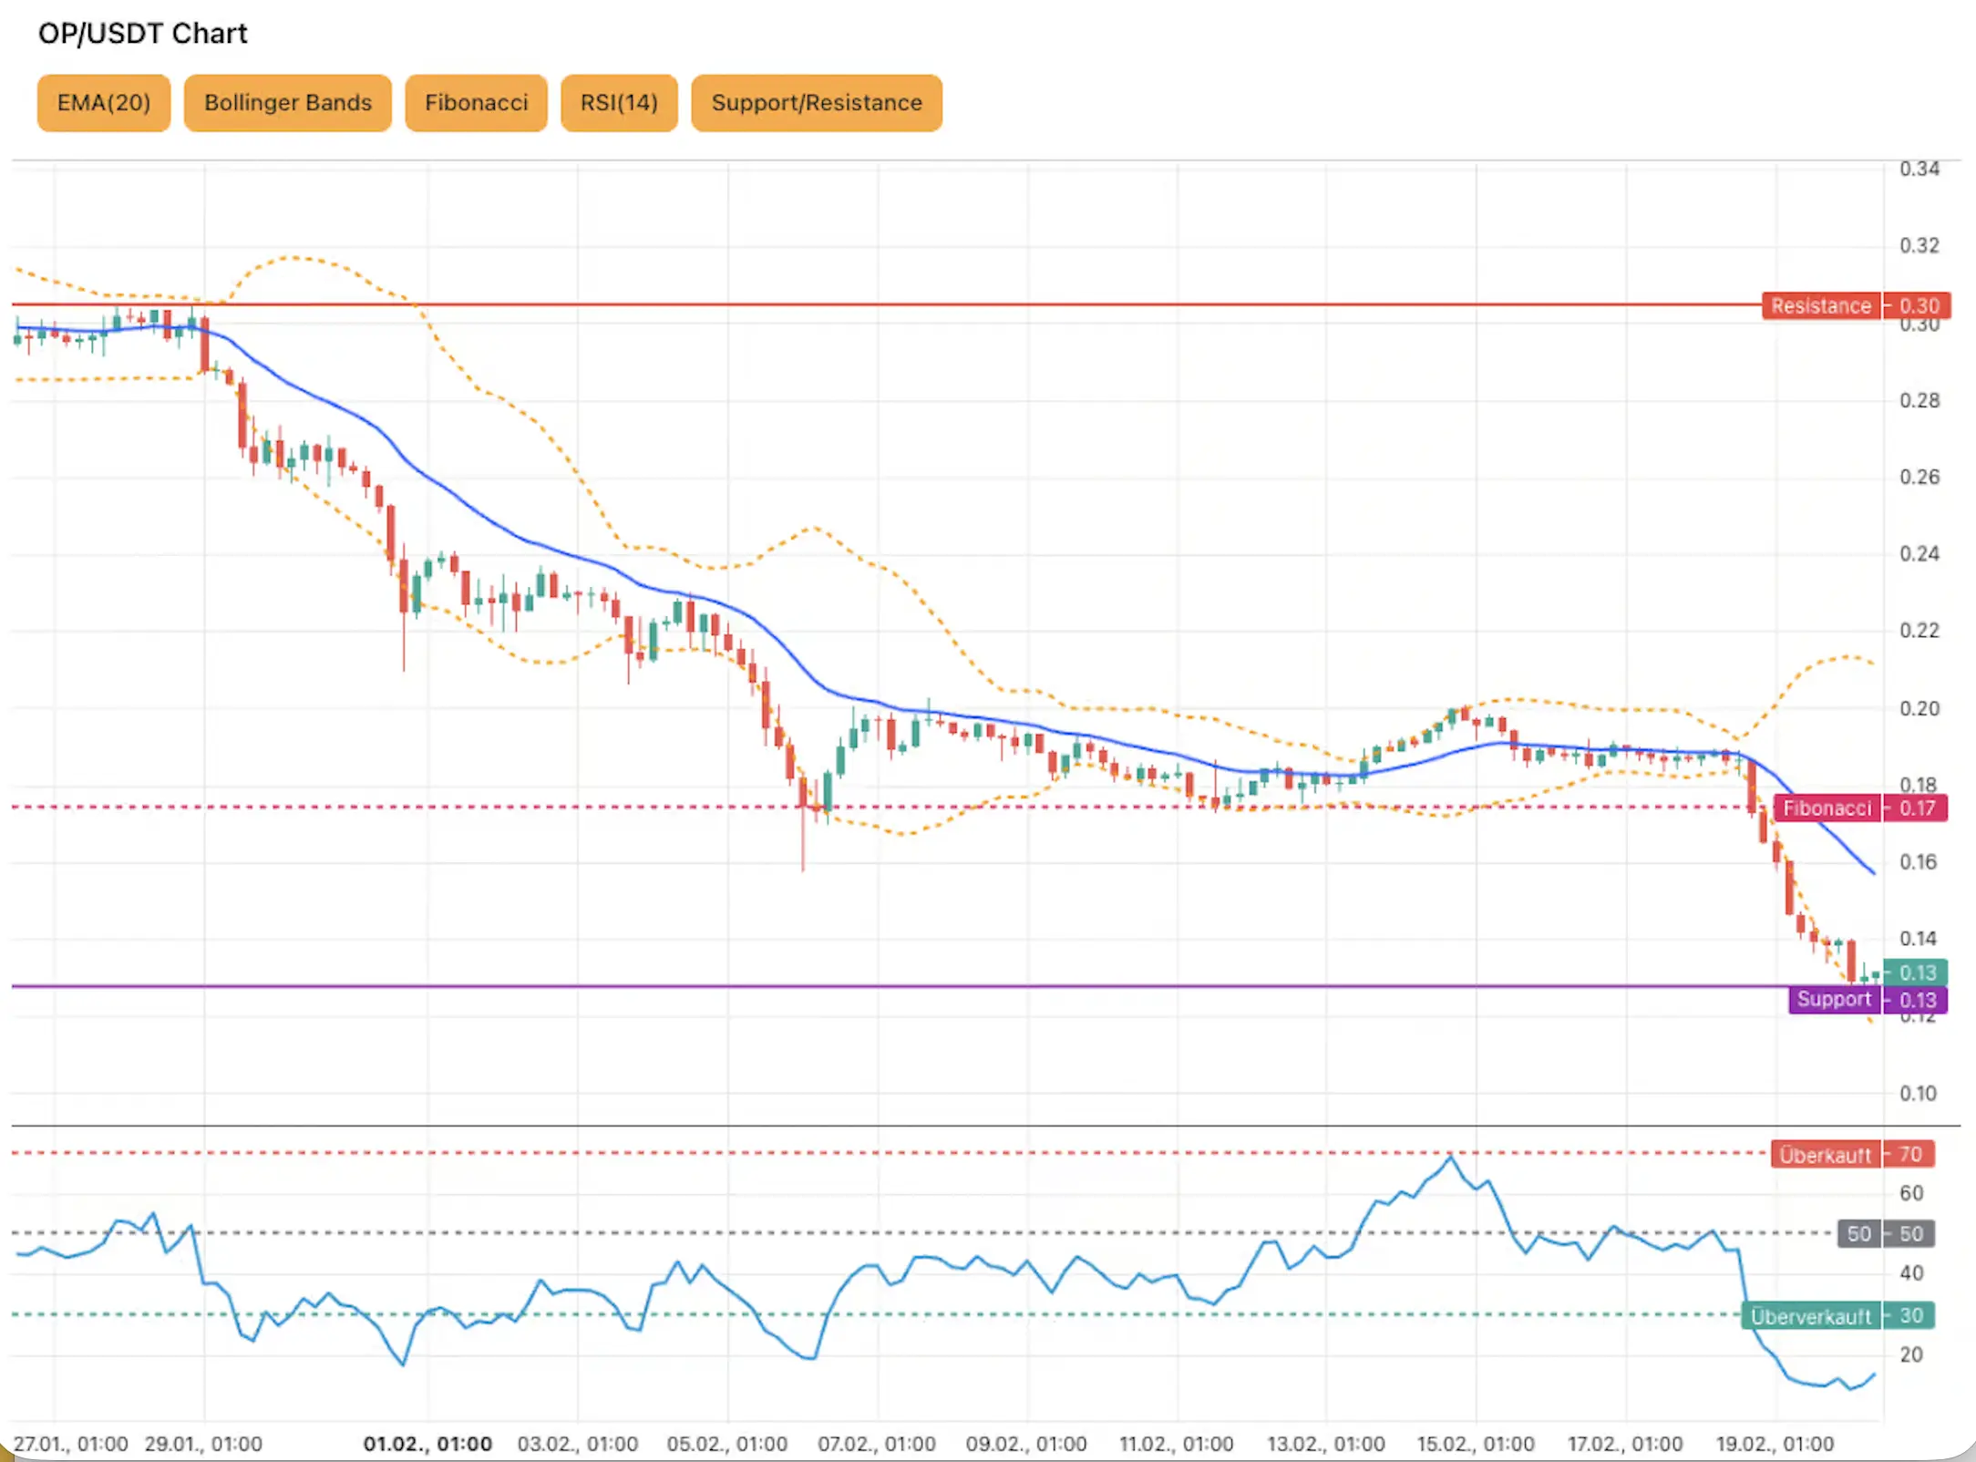Click the OP/USDT Chart title
1976x1462 pixels.
point(142,33)
